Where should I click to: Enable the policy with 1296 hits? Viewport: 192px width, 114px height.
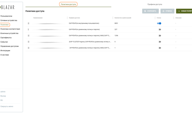[160, 36]
